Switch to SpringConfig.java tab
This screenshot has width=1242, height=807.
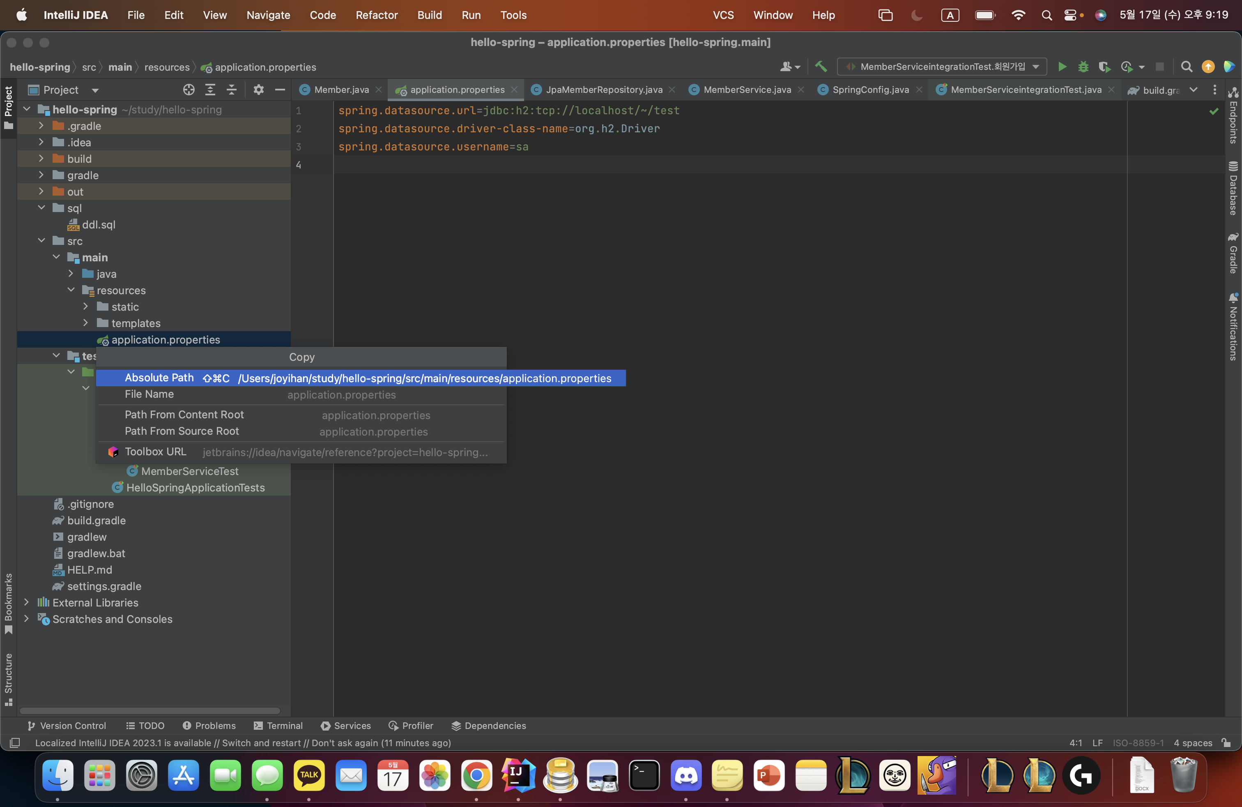(870, 90)
